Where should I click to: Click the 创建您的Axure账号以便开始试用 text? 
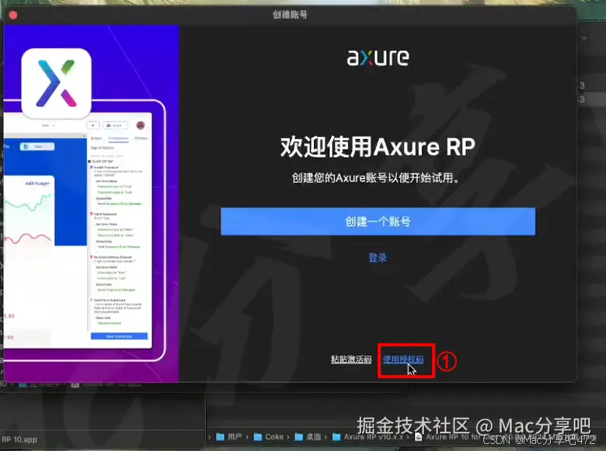[376, 178]
